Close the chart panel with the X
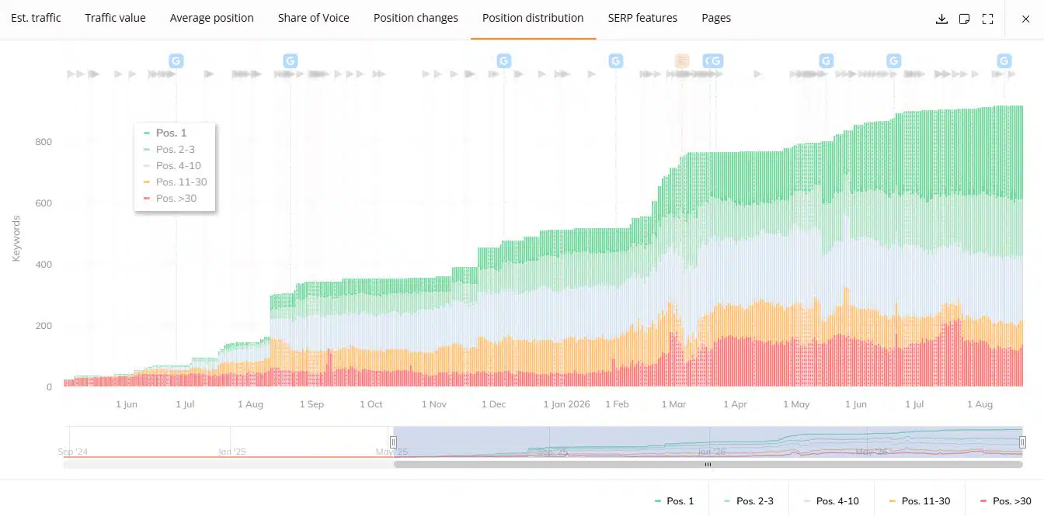This screenshot has width=1044, height=516. [1025, 19]
